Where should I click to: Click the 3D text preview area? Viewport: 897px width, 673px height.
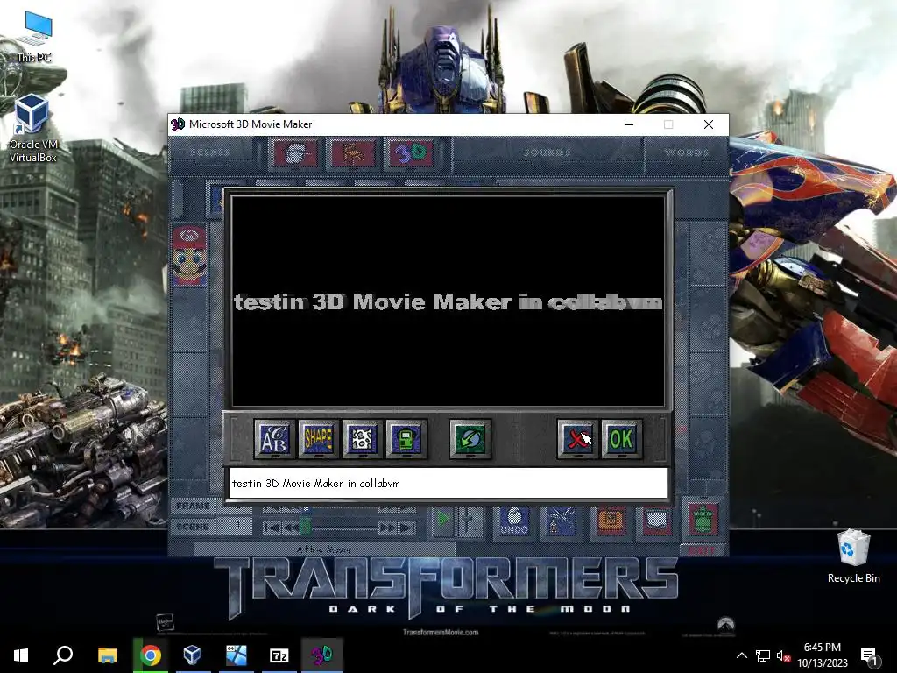click(448, 301)
